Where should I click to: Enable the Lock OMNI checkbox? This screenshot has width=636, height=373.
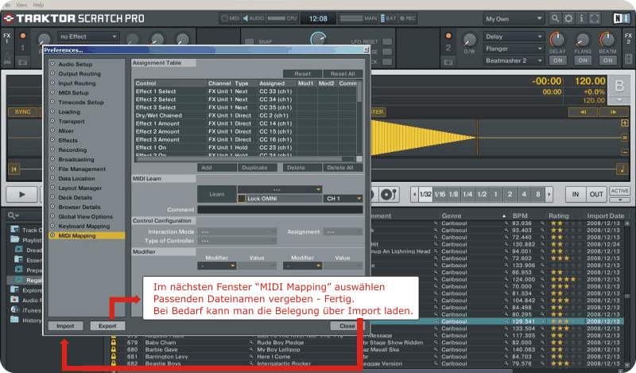coord(242,198)
